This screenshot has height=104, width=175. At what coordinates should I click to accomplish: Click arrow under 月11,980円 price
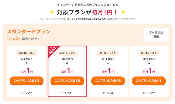(108, 63)
